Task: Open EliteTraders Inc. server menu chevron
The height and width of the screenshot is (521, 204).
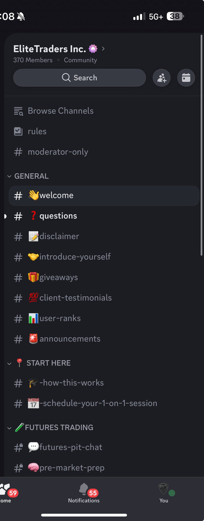Action: pyautogui.click(x=103, y=49)
